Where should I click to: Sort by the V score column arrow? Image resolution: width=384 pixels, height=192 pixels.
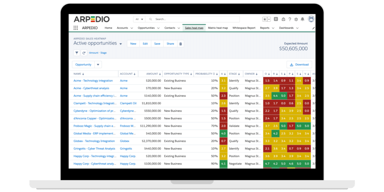tap(308, 74)
